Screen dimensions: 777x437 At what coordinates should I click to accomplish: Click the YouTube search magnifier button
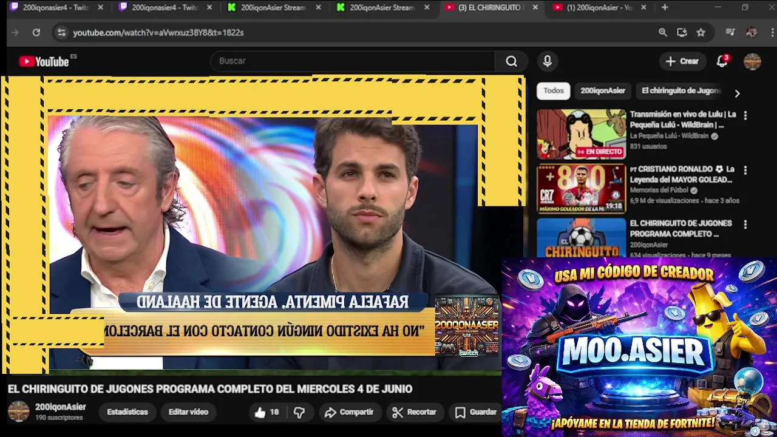coord(512,61)
